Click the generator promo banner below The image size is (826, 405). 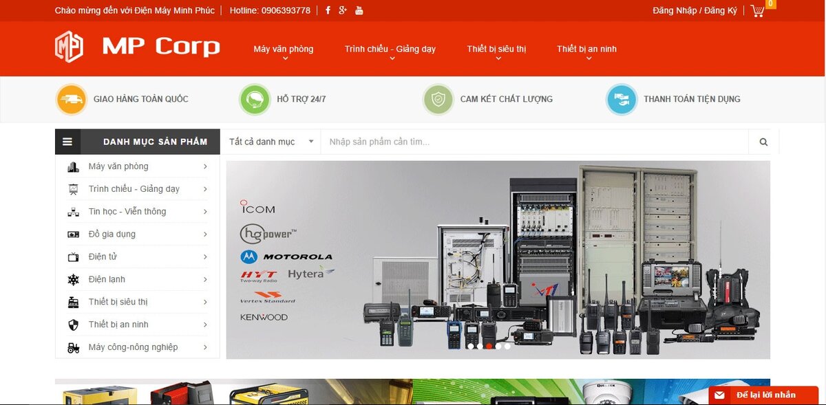(x=233, y=392)
